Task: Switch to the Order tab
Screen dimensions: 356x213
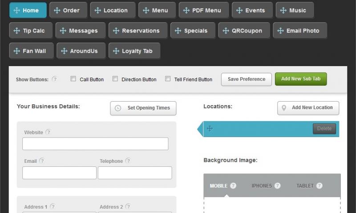Action: pos(68,10)
